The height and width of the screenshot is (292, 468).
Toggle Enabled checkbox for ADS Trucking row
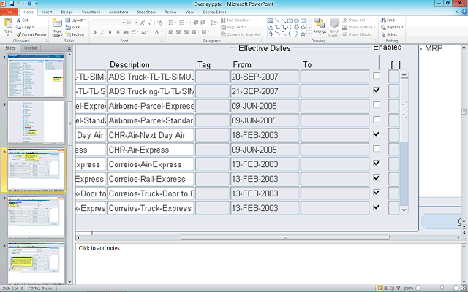coord(376,91)
